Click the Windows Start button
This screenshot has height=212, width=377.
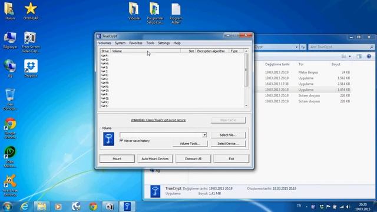click(7, 207)
